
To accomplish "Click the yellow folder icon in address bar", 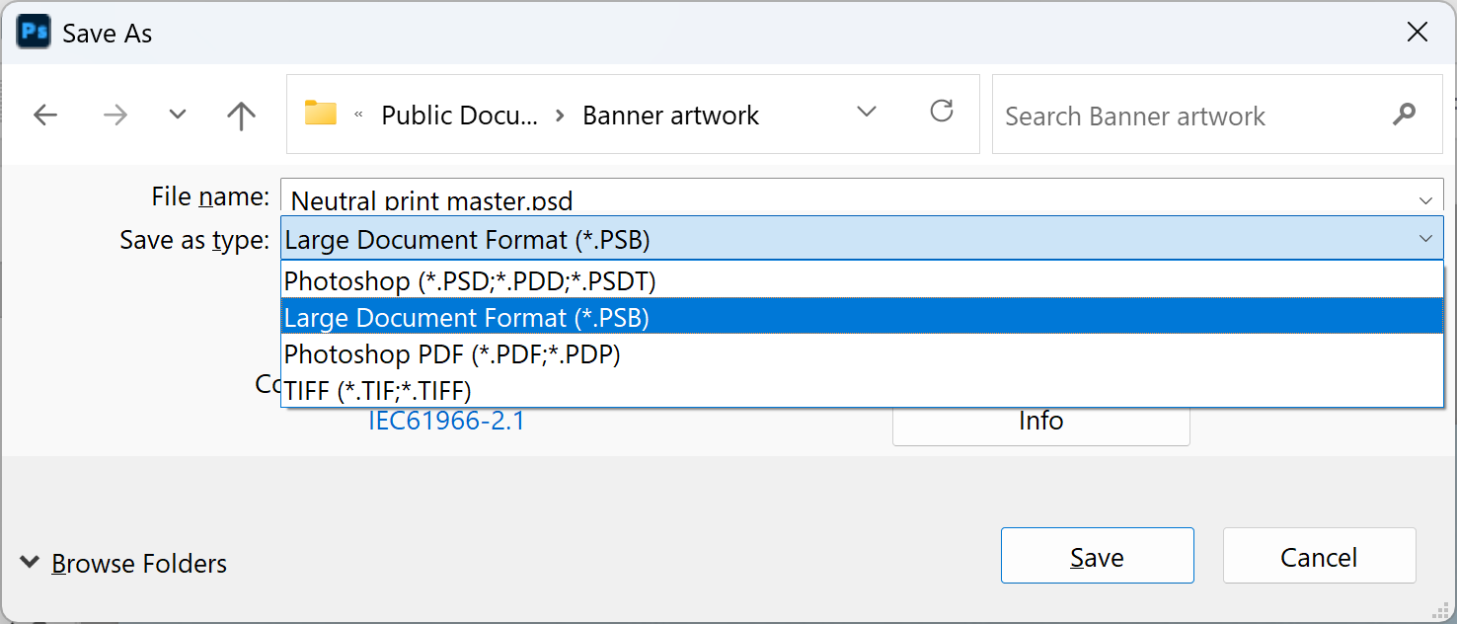I will coord(321,114).
